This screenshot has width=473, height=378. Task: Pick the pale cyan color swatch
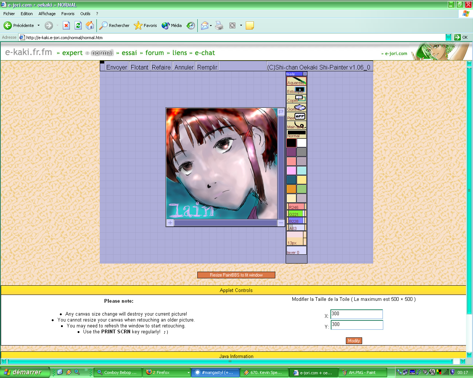302,171
